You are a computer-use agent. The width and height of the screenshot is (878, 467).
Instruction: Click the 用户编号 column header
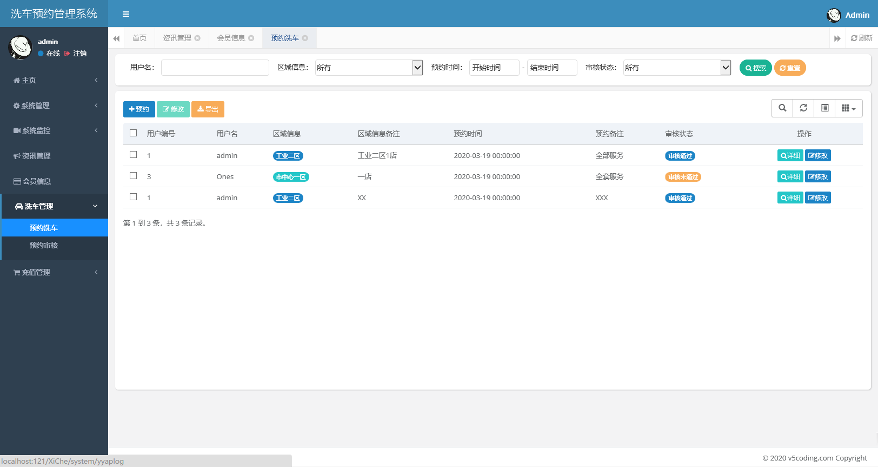[161, 134]
